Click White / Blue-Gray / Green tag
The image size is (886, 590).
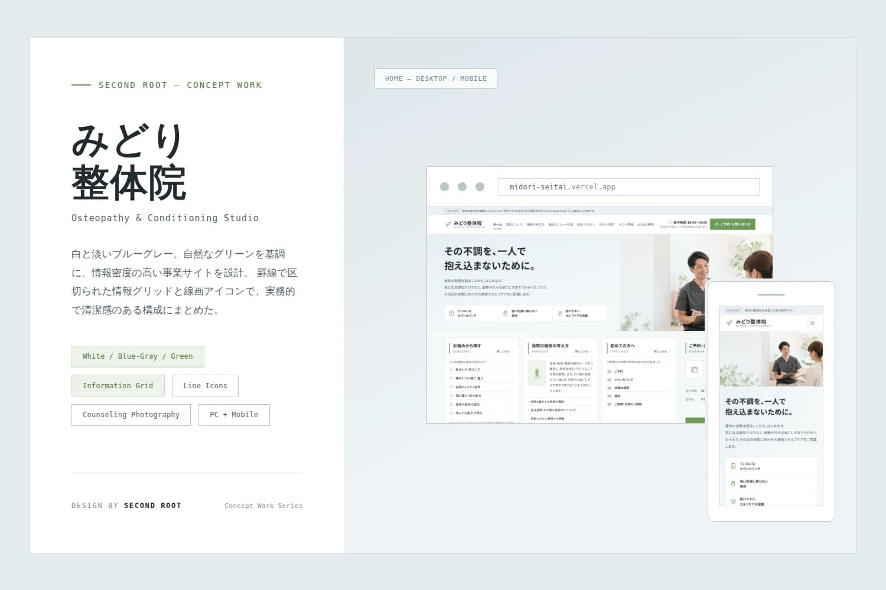click(138, 356)
